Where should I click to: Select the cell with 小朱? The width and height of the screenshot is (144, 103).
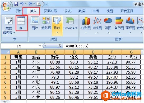click(36, 87)
